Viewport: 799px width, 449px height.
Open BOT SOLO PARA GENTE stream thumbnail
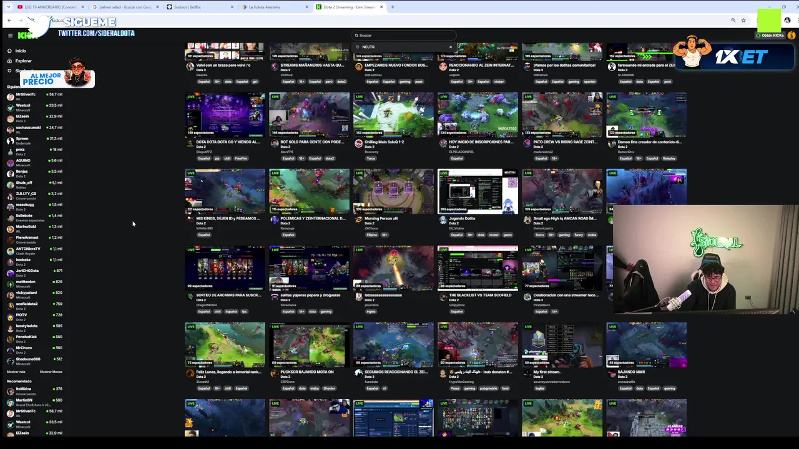pyautogui.click(x=309, y=115)
